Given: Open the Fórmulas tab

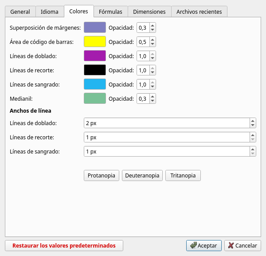Looking at the screenshot, I should pos(110,12).
